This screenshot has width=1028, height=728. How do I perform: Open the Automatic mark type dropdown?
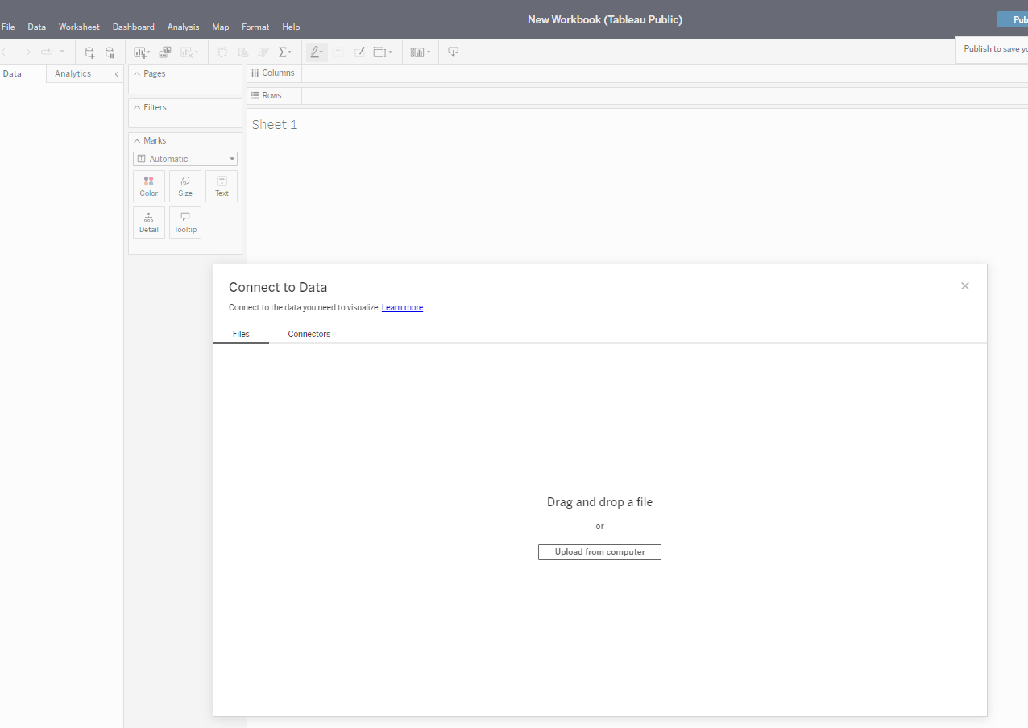[185, 159]
